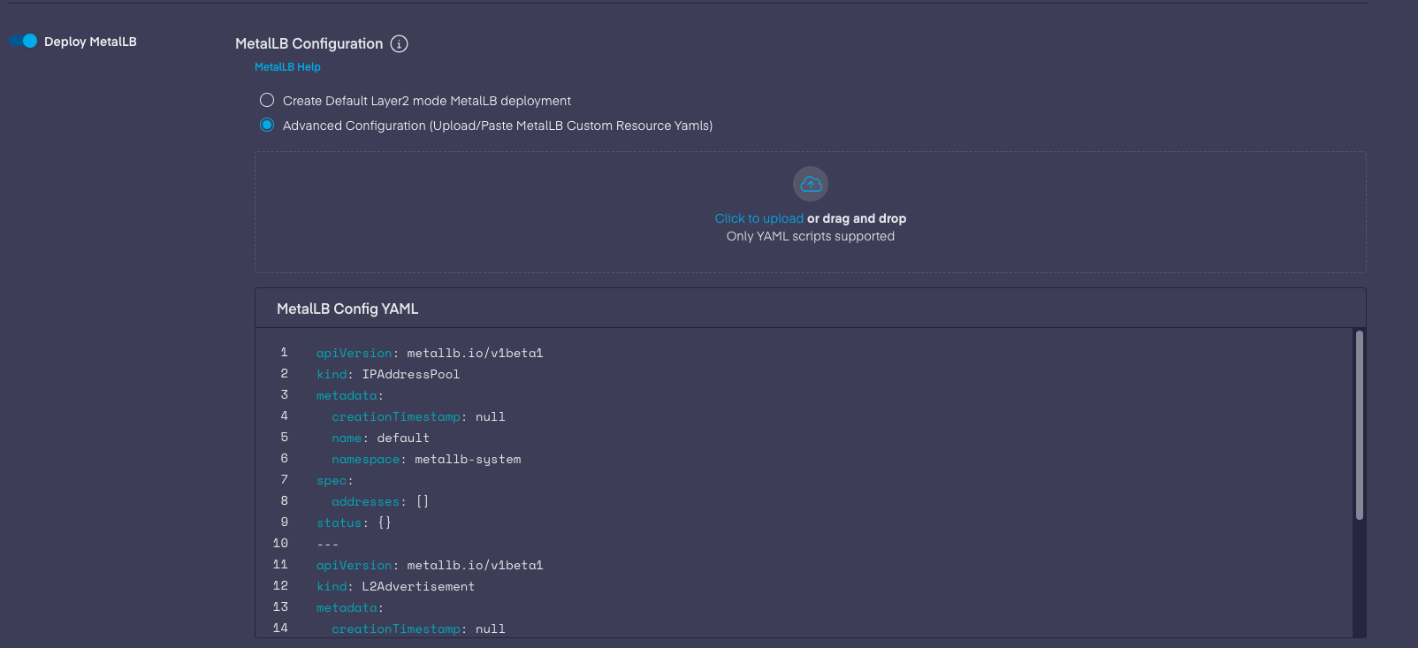Click the info icon beside MetalLB Configuration
This screenshot has width=1418, height=648.
pyautogui.click(x=400, y=44)
